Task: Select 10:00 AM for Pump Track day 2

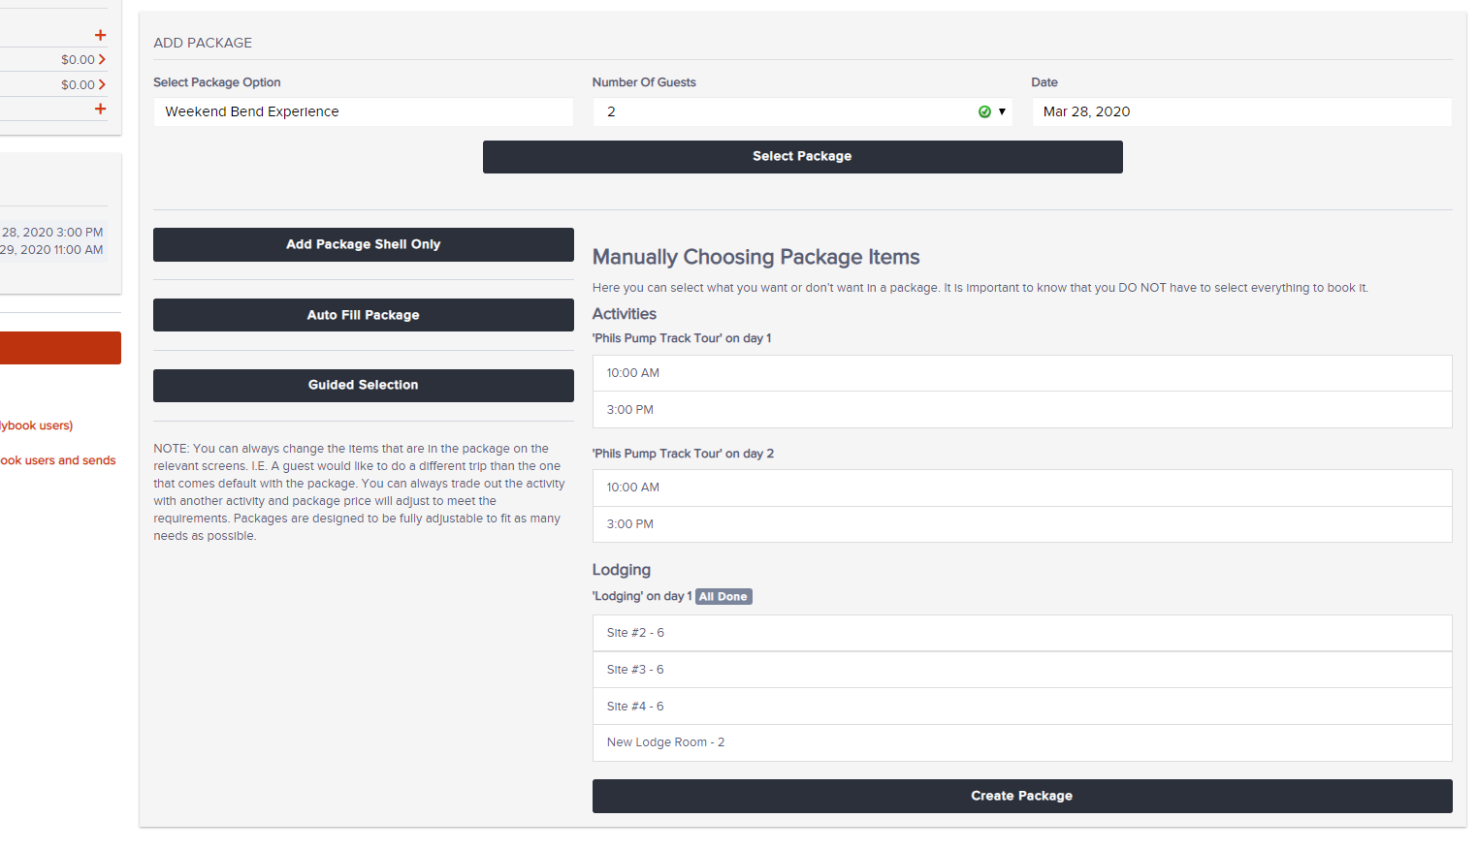Action: [x=1022, y=488]
